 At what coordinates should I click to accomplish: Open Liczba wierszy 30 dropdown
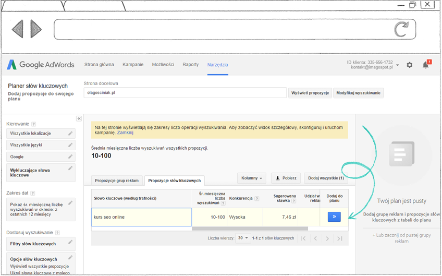tap(243, 238)
